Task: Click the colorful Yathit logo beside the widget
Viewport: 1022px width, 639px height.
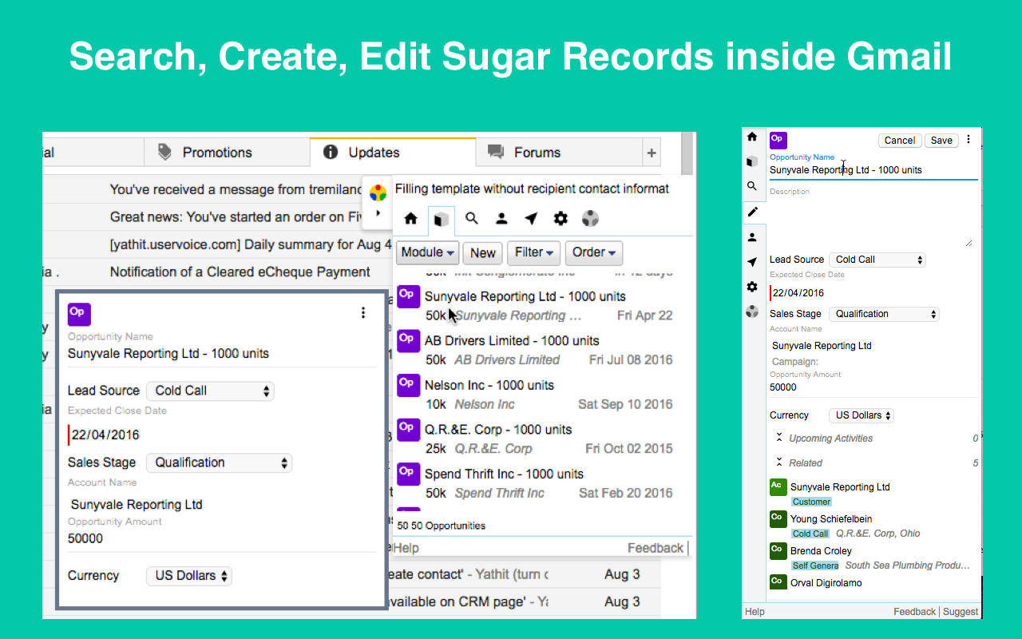Action: point(378,192)
